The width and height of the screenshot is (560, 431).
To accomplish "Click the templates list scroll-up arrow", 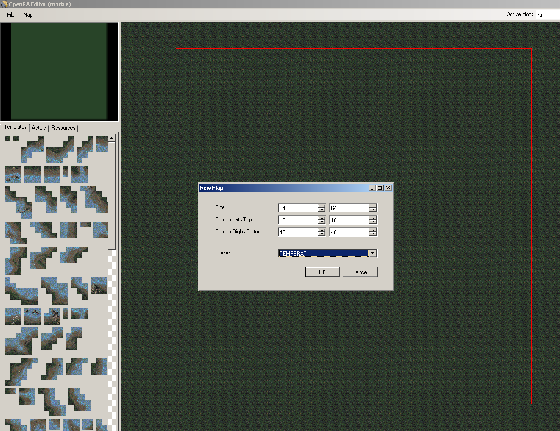I will [112, 138].
